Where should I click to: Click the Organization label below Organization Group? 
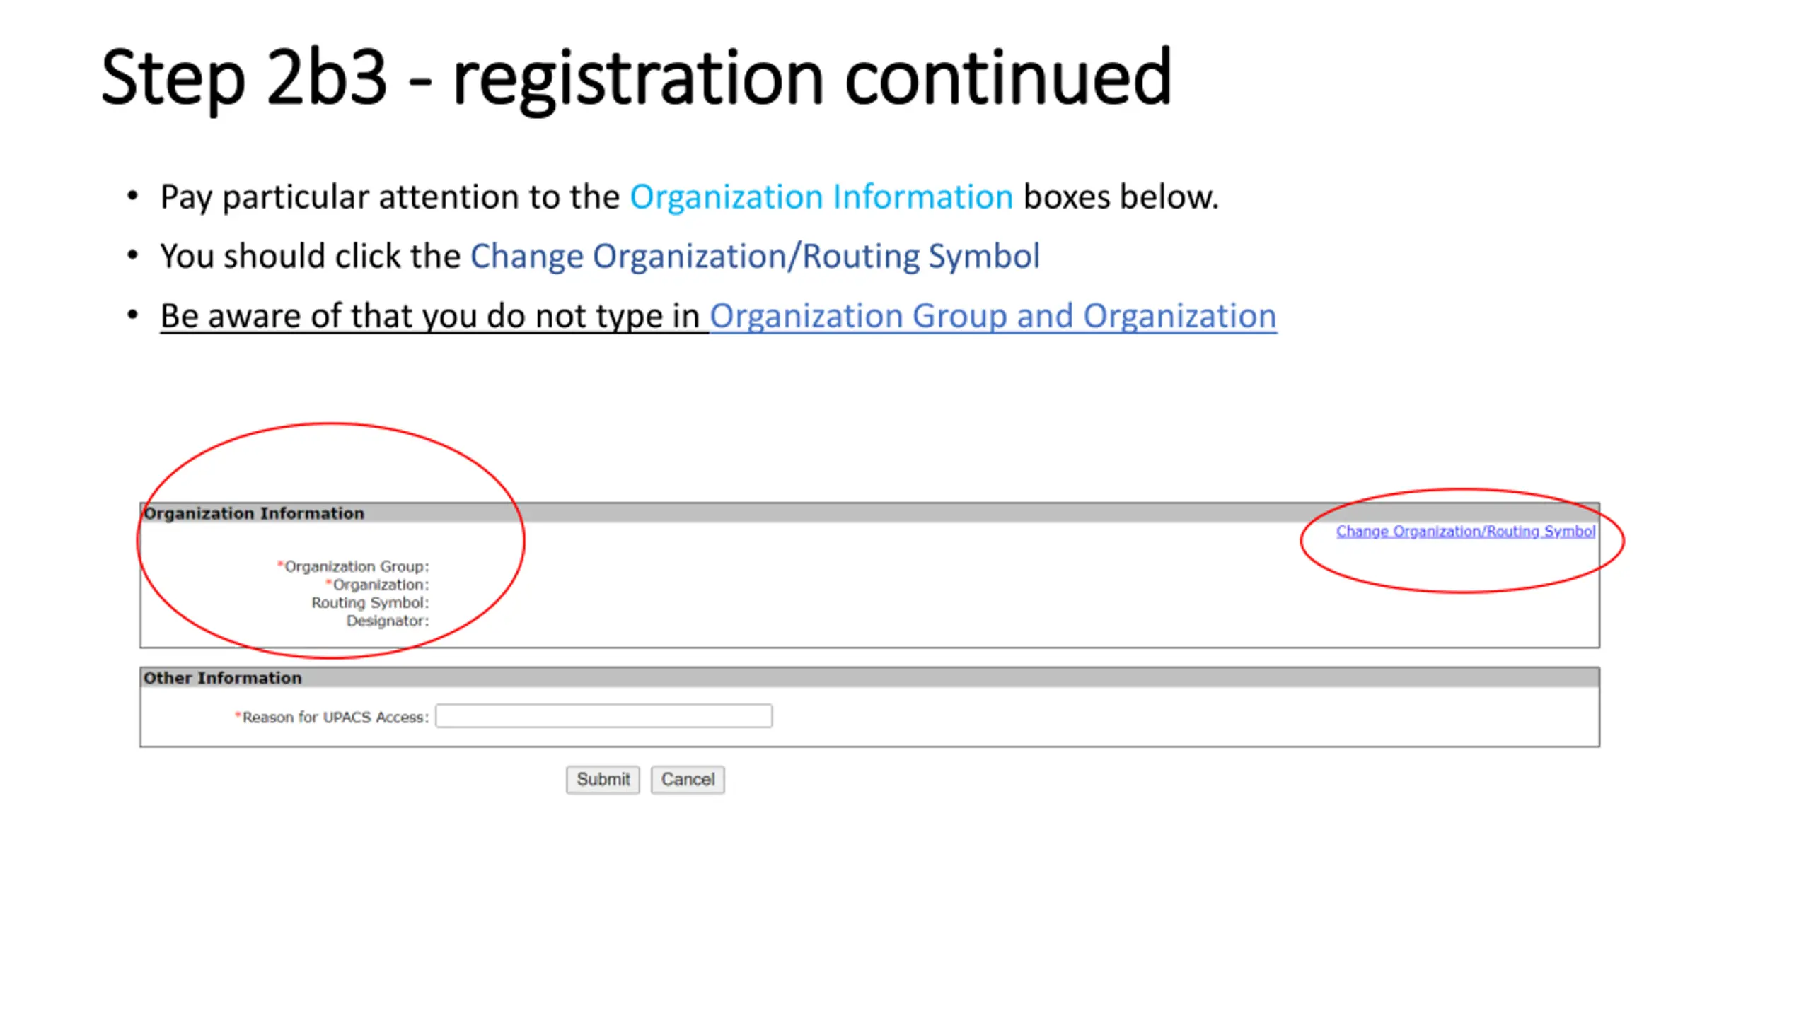[x=380, y=585]
